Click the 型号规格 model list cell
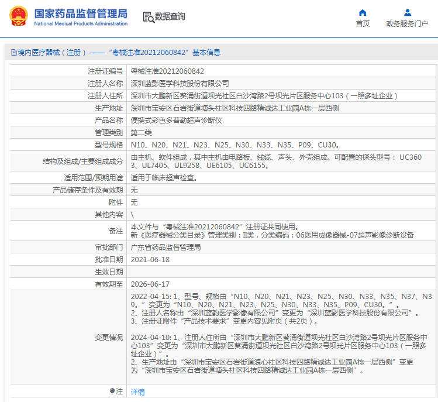Image resolution: width=438 pixels, height=402 pixels. pyautogui.click(x=234, y=145)
